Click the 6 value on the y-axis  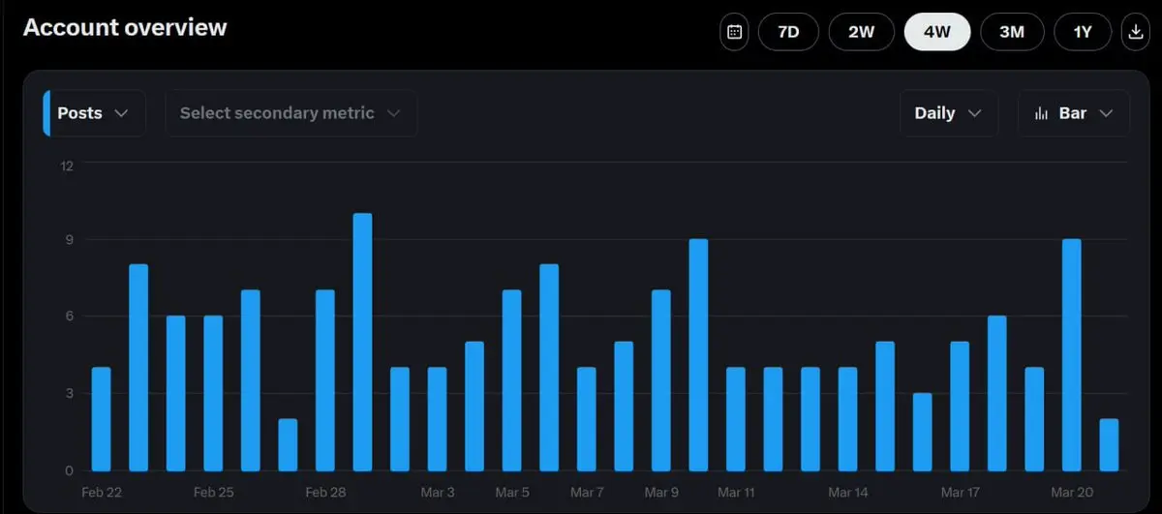click(70, 317)
